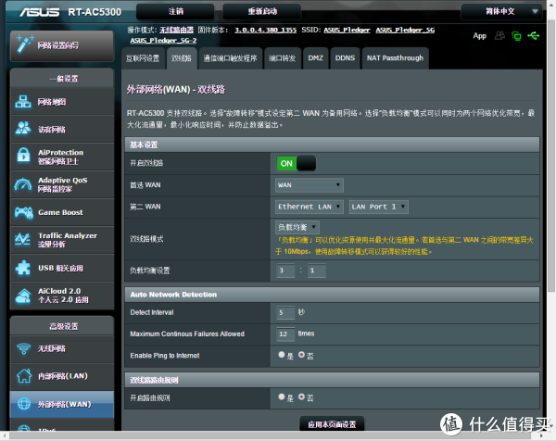Click the App link in header
The height and width of the screenshot is (441, 556).
tap(479, 36)
